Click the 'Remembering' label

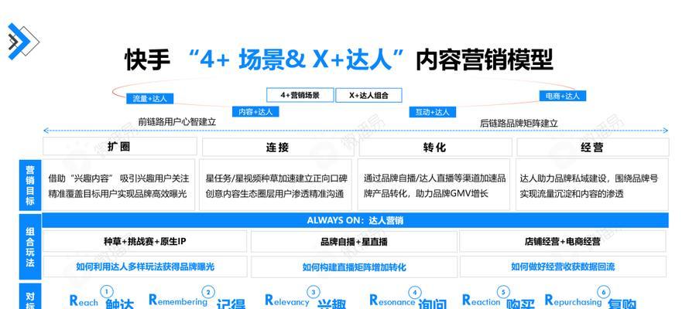[x=178, y=301]
